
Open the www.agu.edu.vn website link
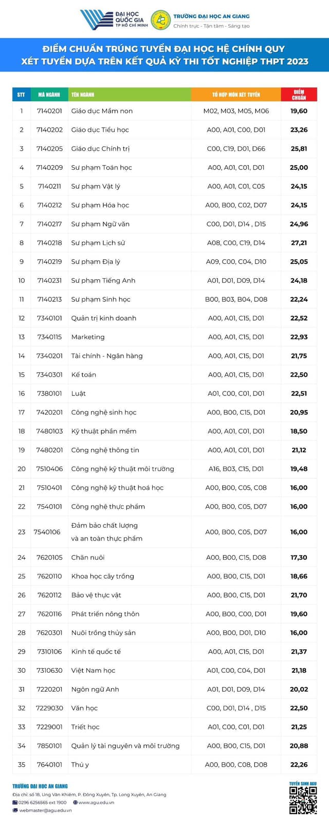click(x=96, y=802)
